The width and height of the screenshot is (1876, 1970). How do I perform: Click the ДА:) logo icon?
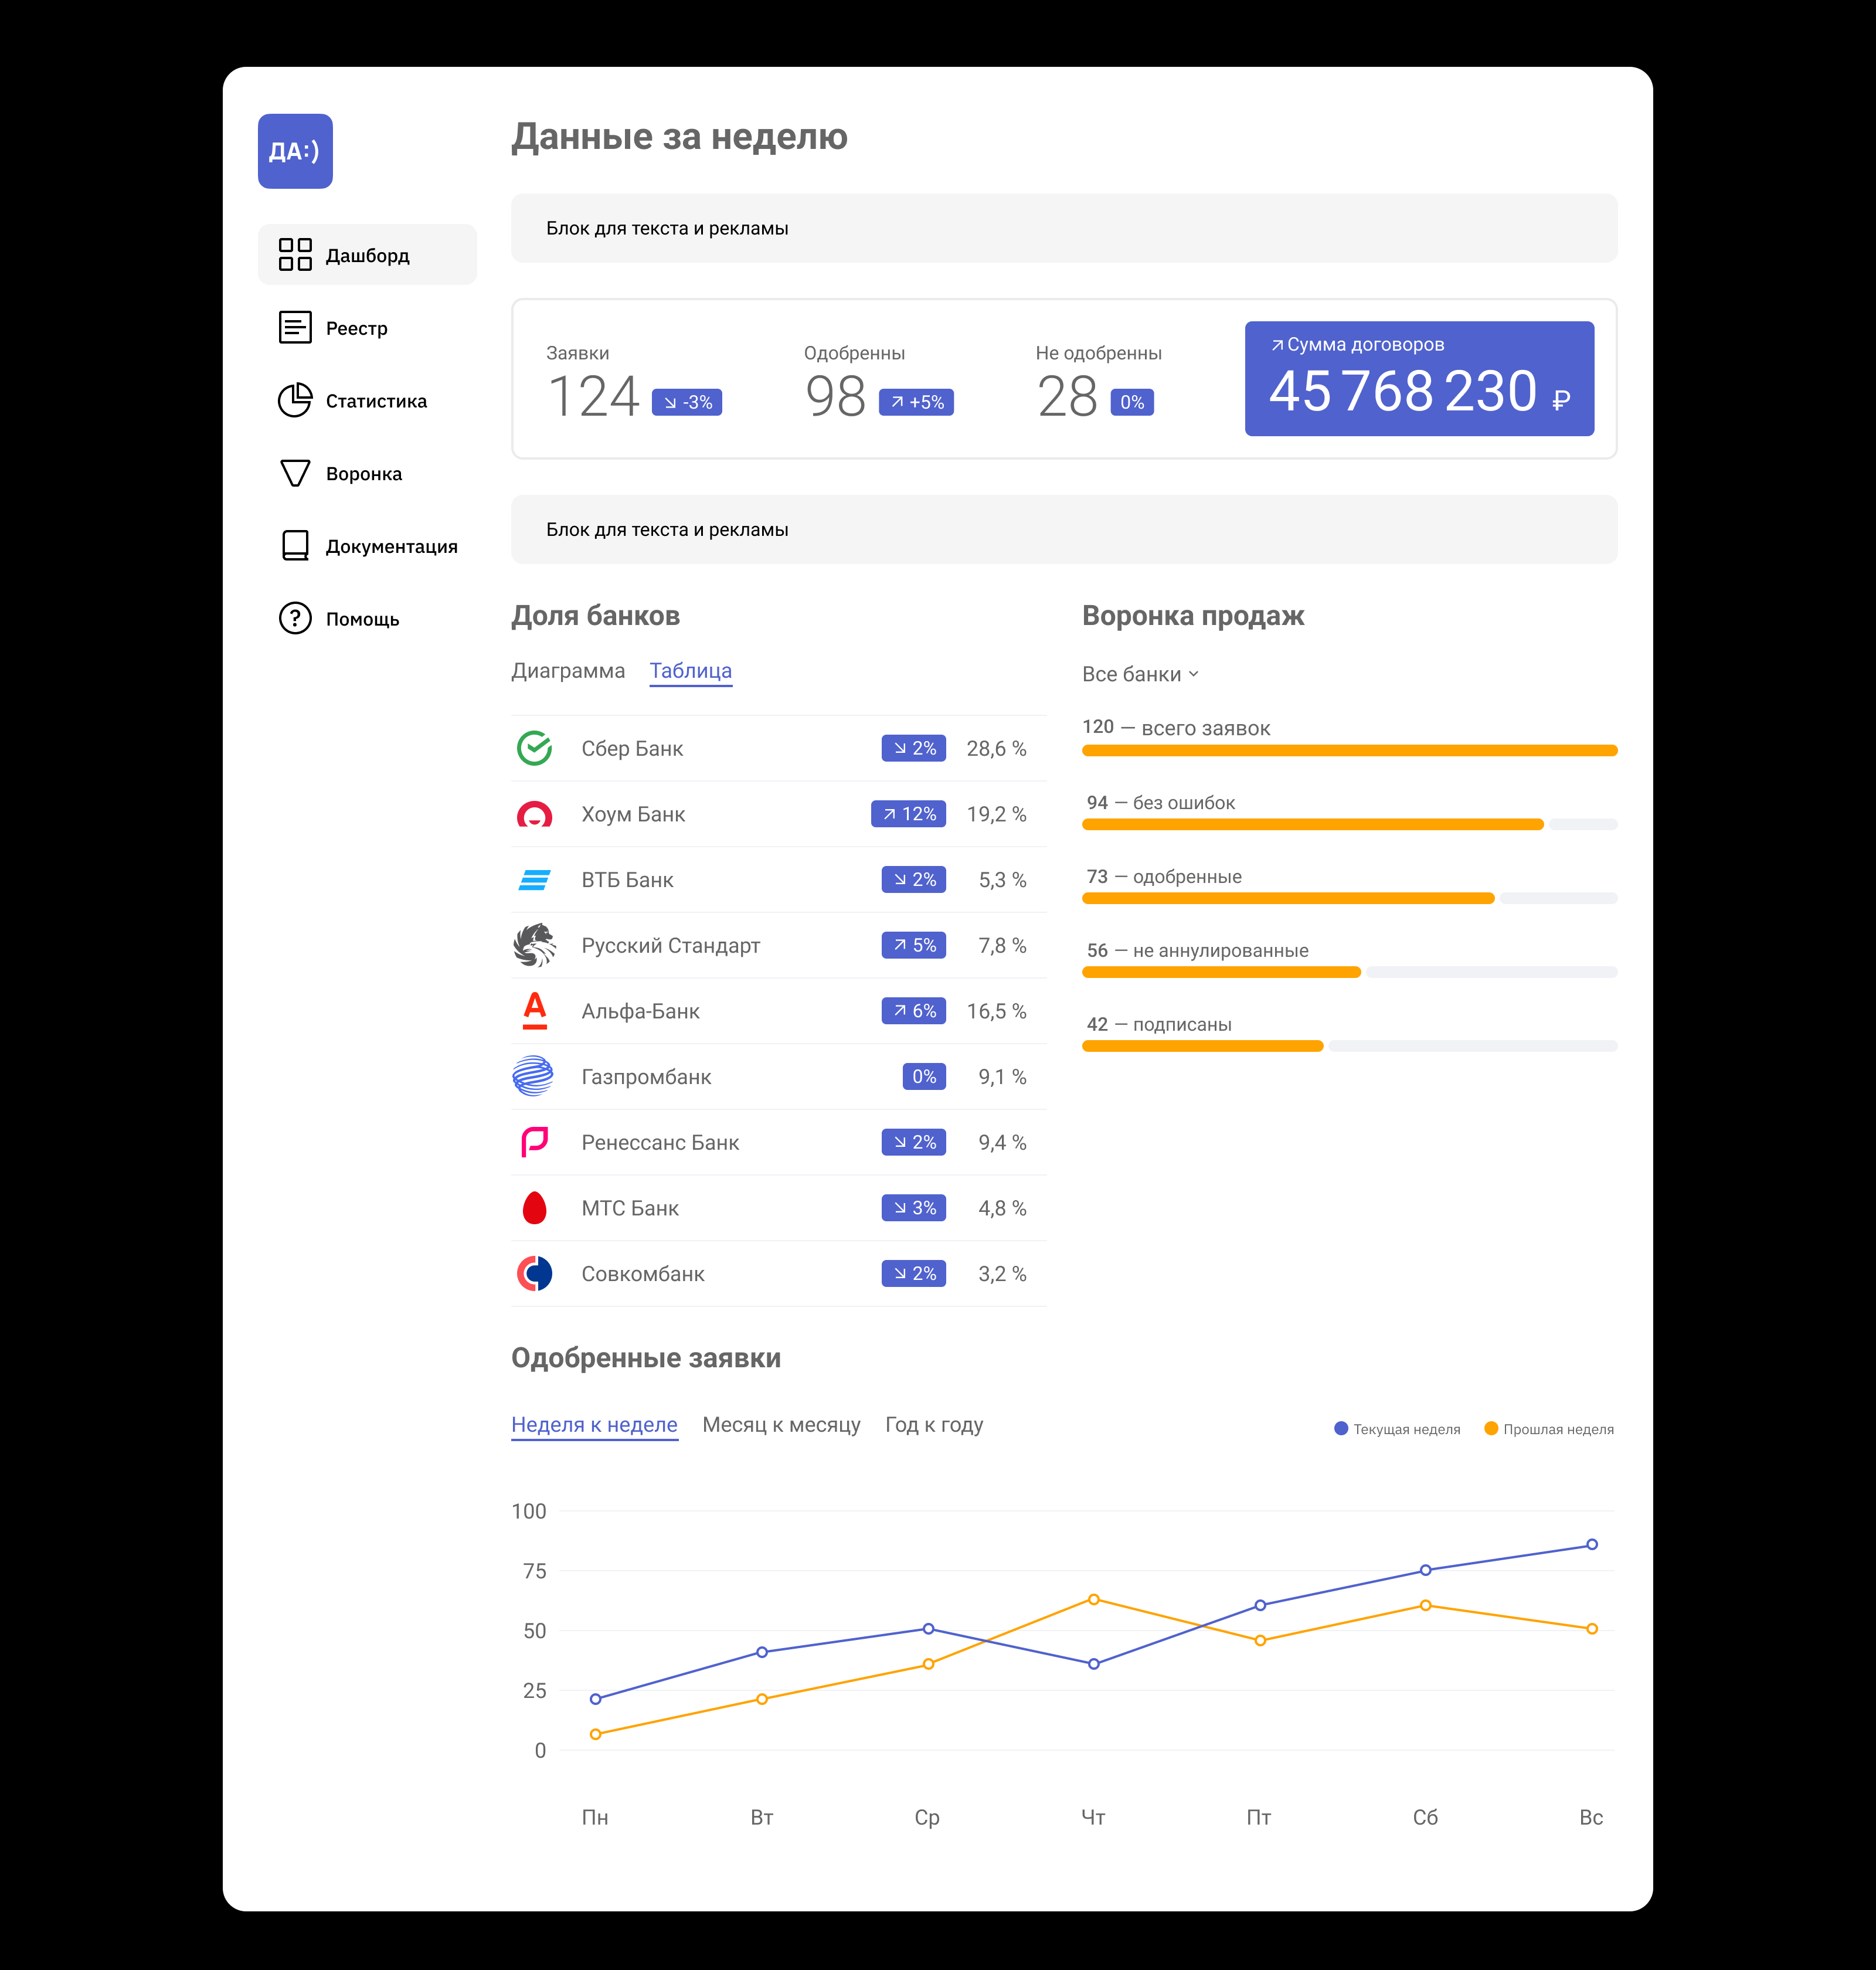coord(295,151)
